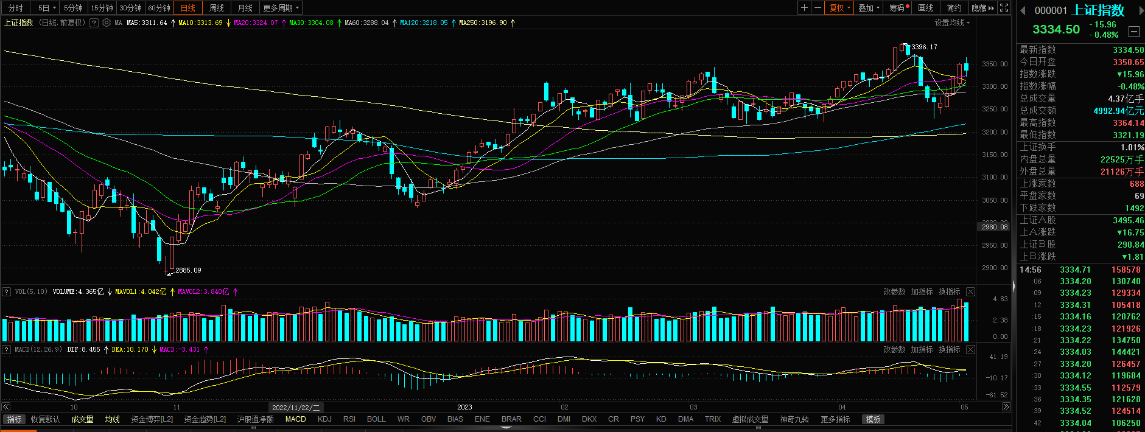1145x432 pixels.
Task: Click the zoom-in plus icon
Action: [x=805, y=8]
